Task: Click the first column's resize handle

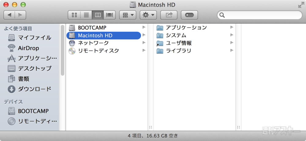Action: [x=151, y=128]
